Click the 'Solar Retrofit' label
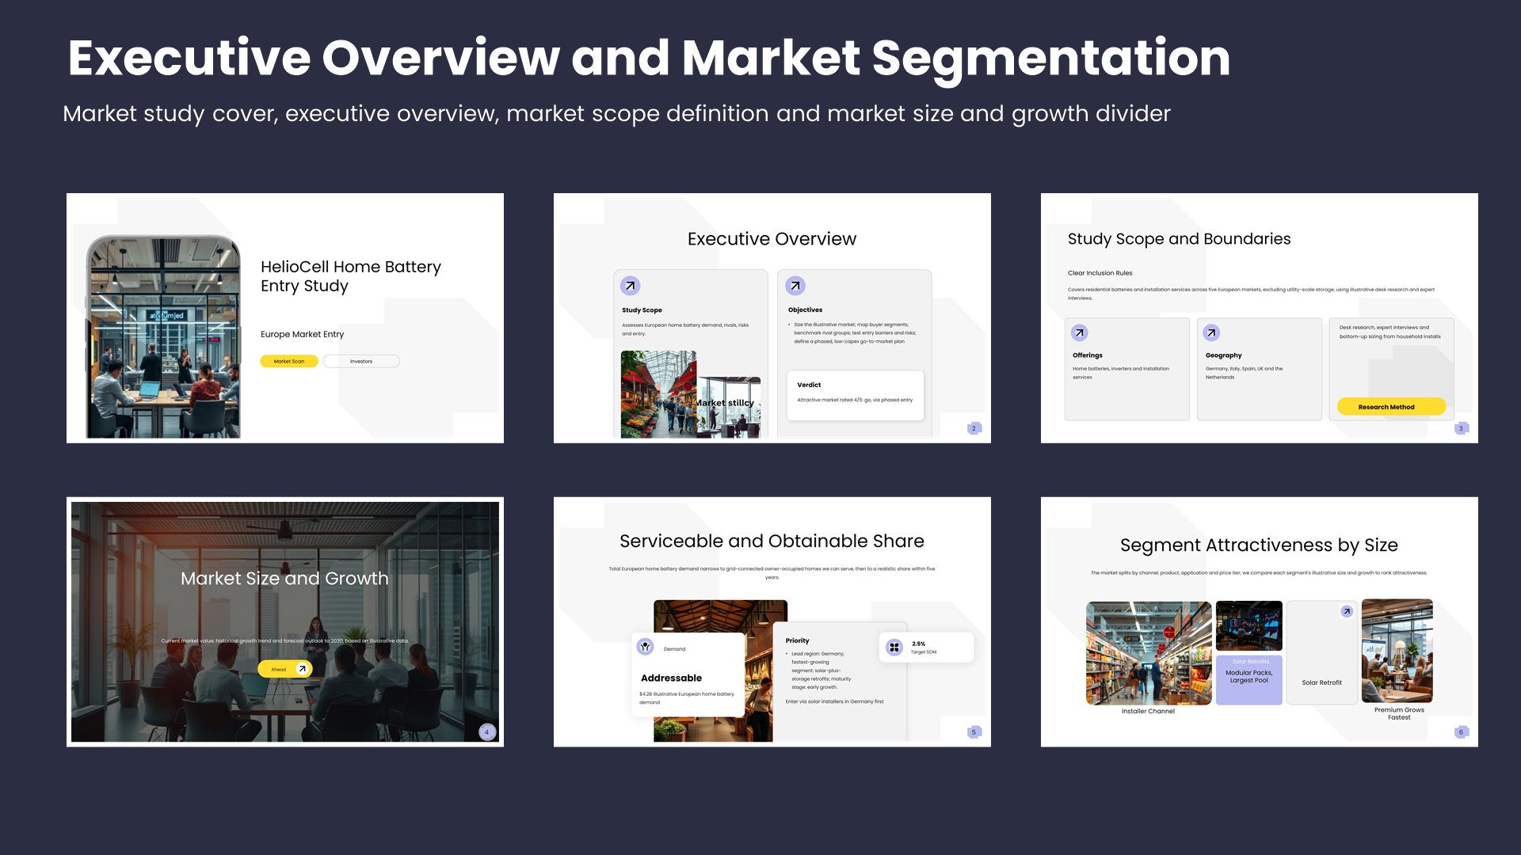The image size is (1521, 855). (1321, 682)
